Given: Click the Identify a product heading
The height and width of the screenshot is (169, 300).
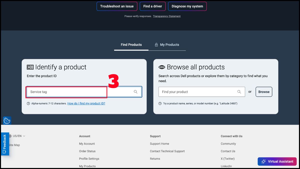Looking at the screenshot, I should point(61,67).
